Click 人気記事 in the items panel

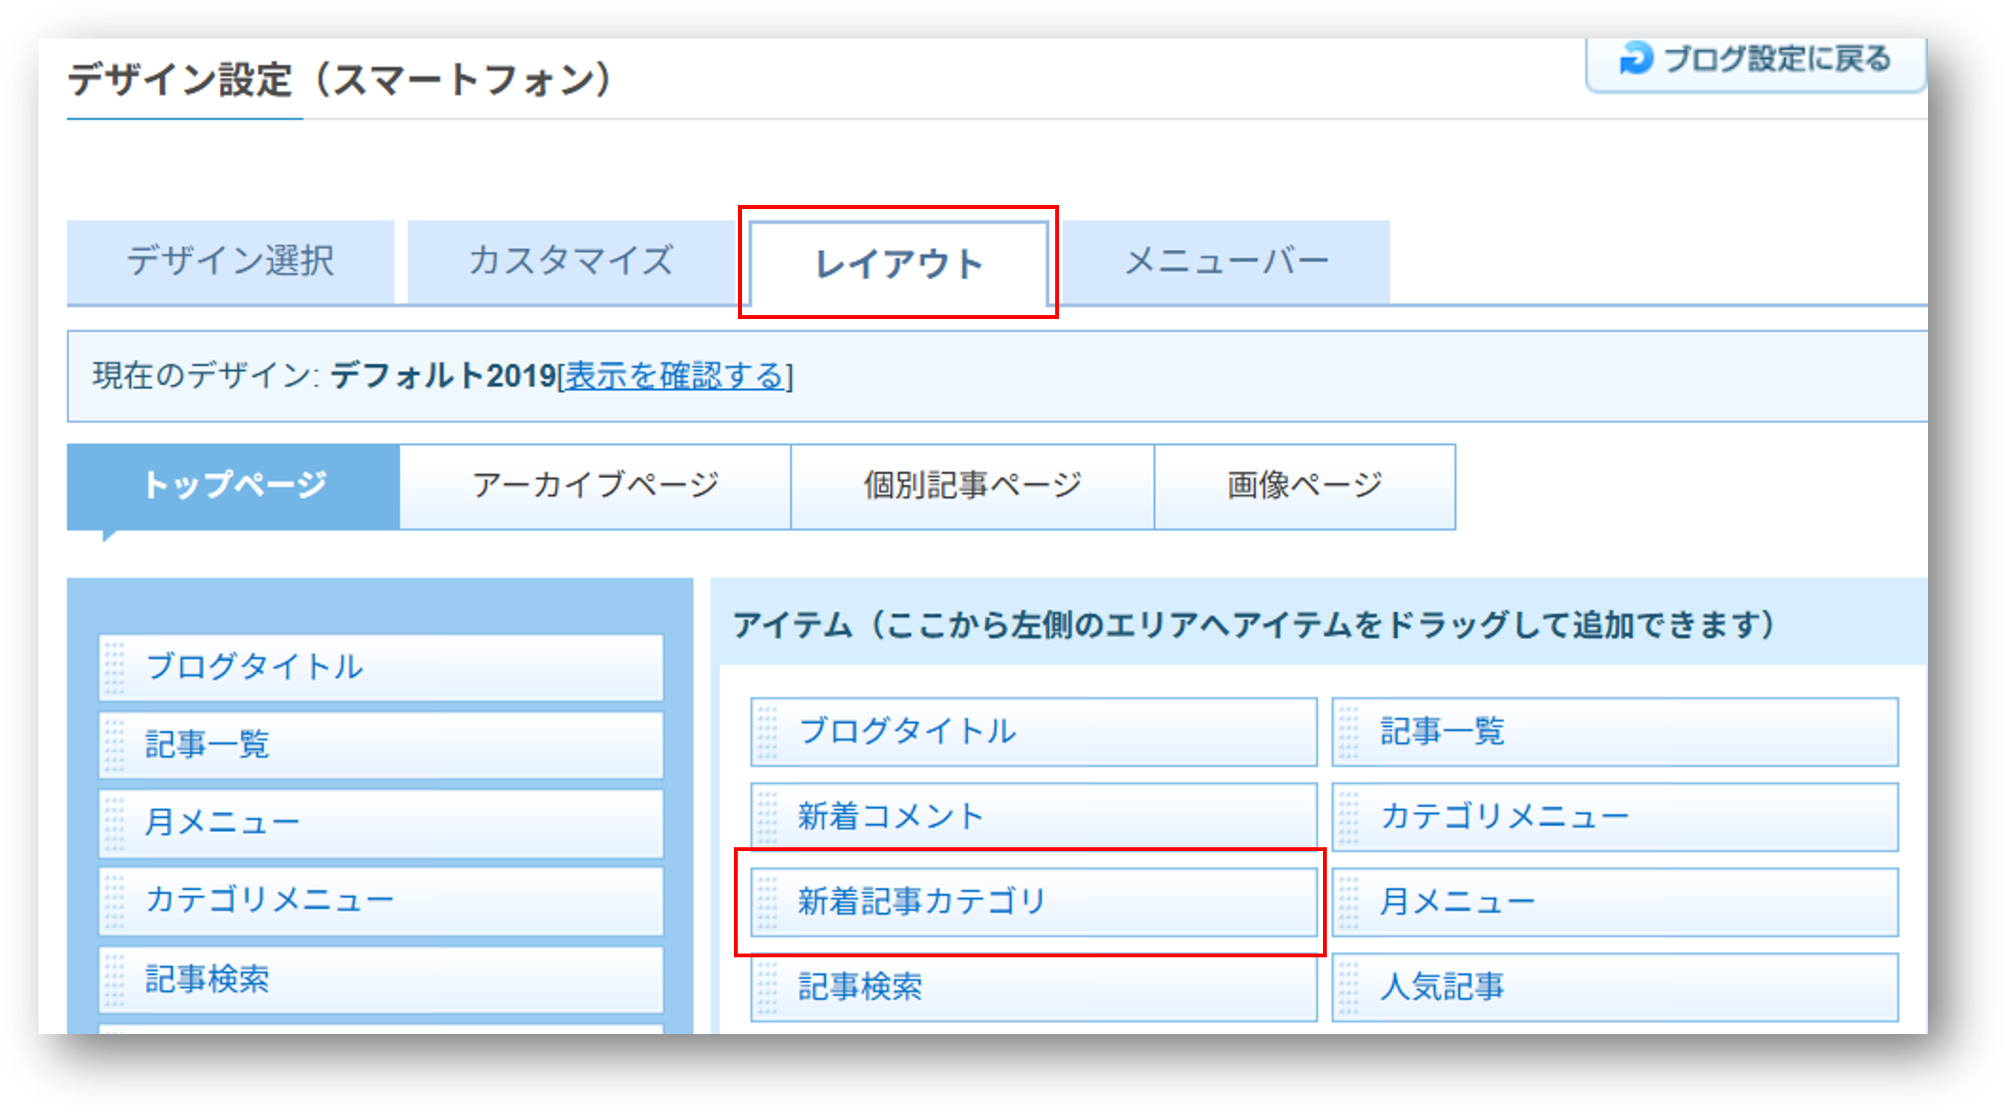pyautogui.click(x=1615, y=988)
